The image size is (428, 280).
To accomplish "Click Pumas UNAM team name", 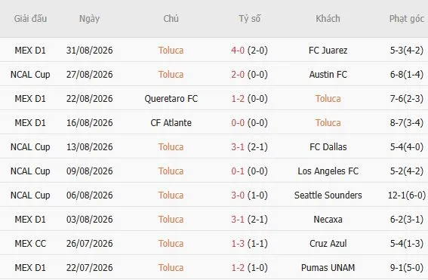I will (328, 267).
